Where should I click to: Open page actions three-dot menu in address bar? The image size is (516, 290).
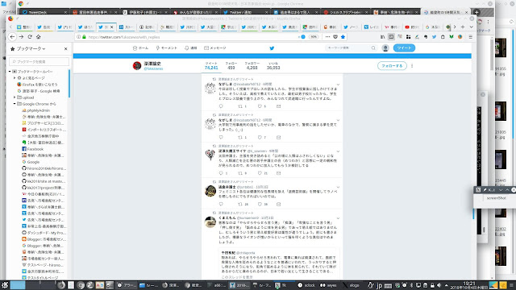327,37
